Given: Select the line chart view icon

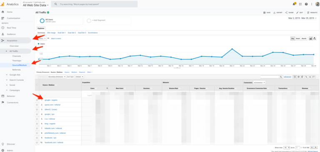Looking at the screenshot, I should pyautogui.click(x=310, y=39).
